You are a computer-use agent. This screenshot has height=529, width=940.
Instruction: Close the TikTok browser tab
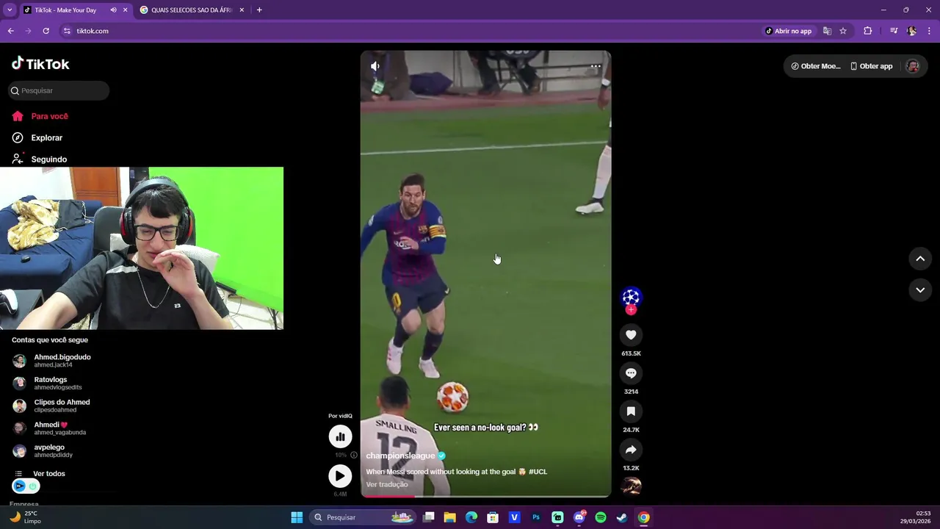coord(125,10)
